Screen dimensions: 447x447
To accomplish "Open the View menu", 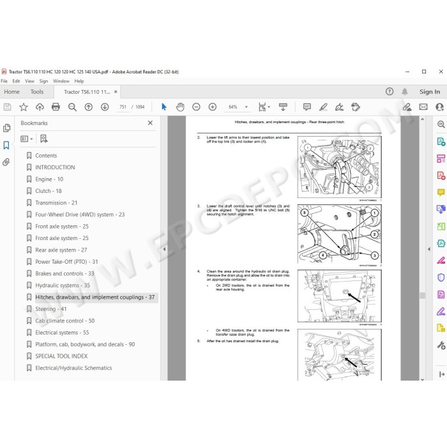I will pyautogui.click(x=29, y=81).
